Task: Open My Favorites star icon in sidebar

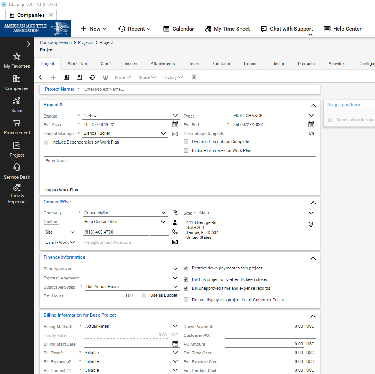Action: click(x=17, y=57)
